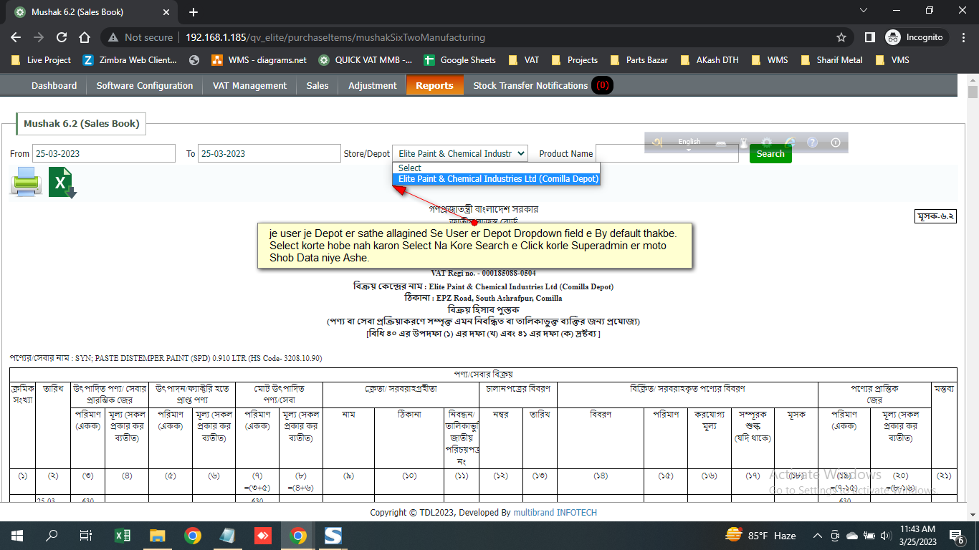Click the browser address bar URL

[x=335, y=37]
